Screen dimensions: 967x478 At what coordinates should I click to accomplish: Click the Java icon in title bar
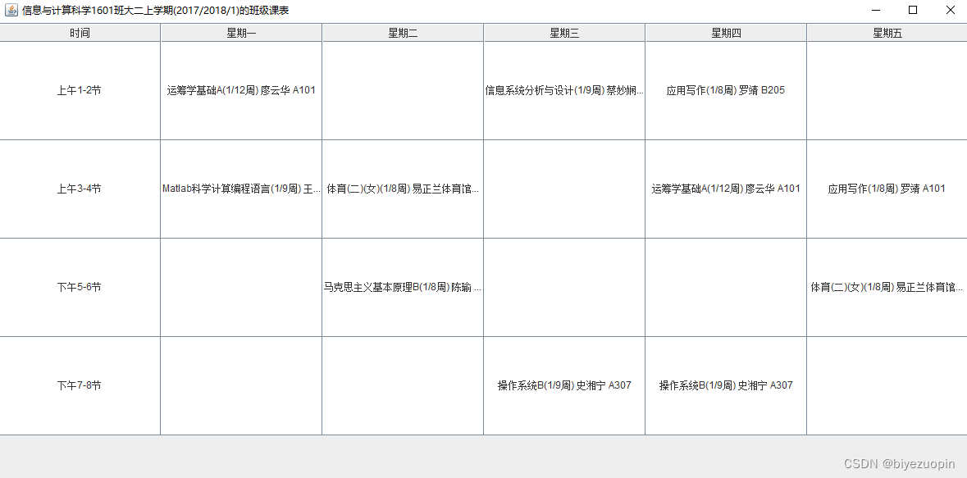11,10
